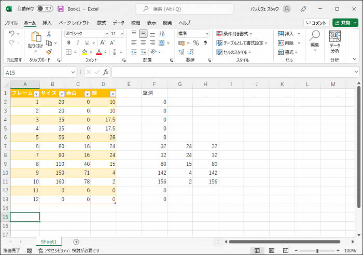The image size is (363, 255).
Task: Expand the font name combo box
Action: coord(107,34)
